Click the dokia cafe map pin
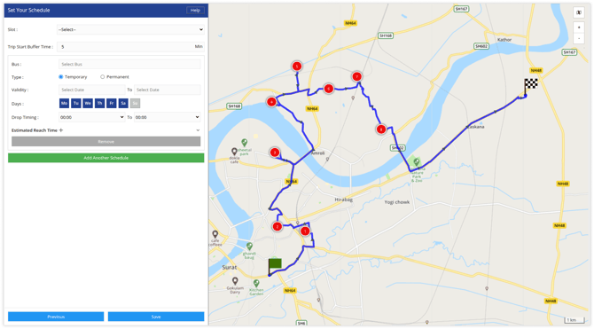 234,152
